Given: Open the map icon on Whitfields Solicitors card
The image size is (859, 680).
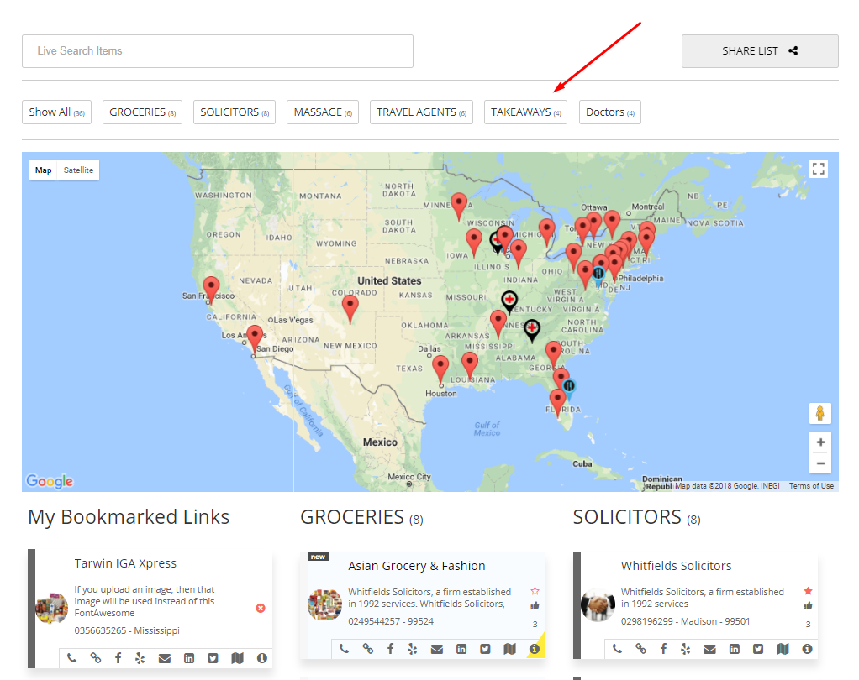Looking at the screenshot, I should tap(783, 649).
